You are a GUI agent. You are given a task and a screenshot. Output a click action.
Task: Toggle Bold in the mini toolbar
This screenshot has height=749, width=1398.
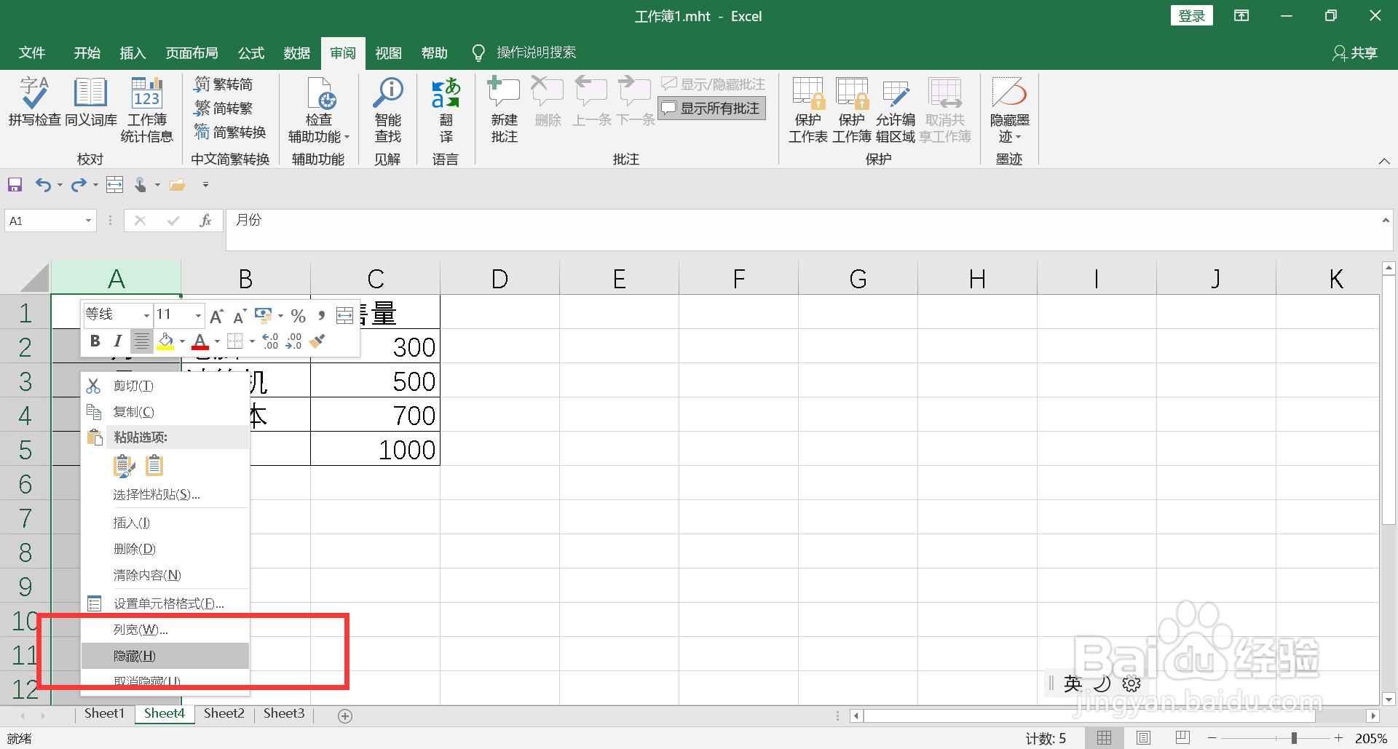(x=95, y=341)
